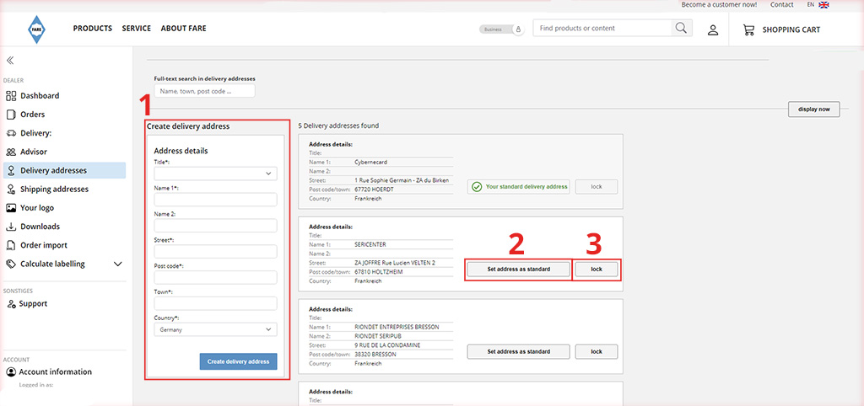Click '5 Delivery addresses found' text
Viewport: 864px width, 406px height.
pyautogui.click(x=338, y=126)
